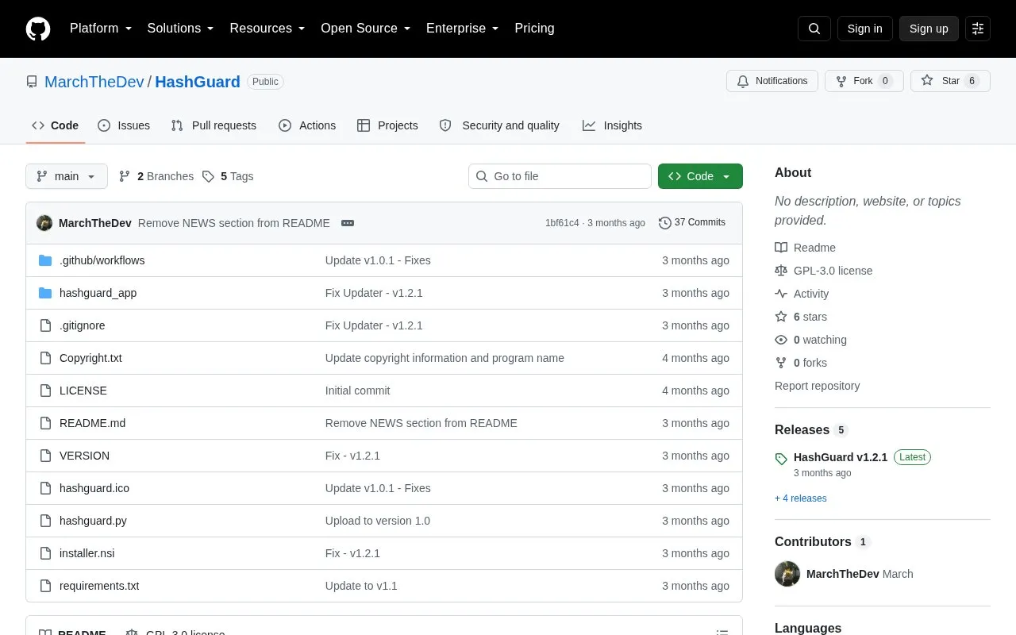Select the Code tab
1016x635 pixels.
tap(56, 125)
